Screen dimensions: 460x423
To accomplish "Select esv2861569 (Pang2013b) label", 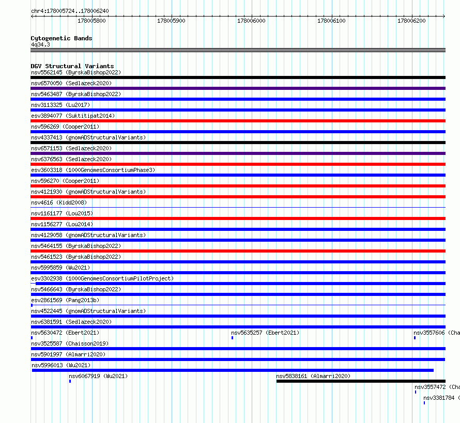I will (65, 300).
